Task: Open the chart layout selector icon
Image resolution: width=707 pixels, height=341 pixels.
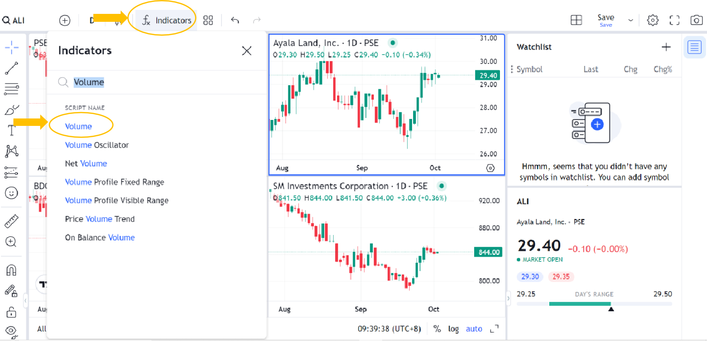Action: (576, 20)
